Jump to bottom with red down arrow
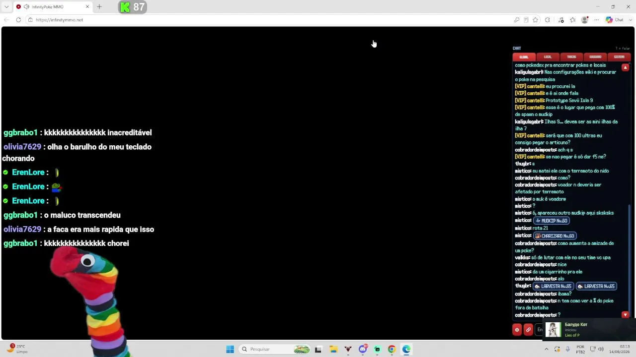 626,315
